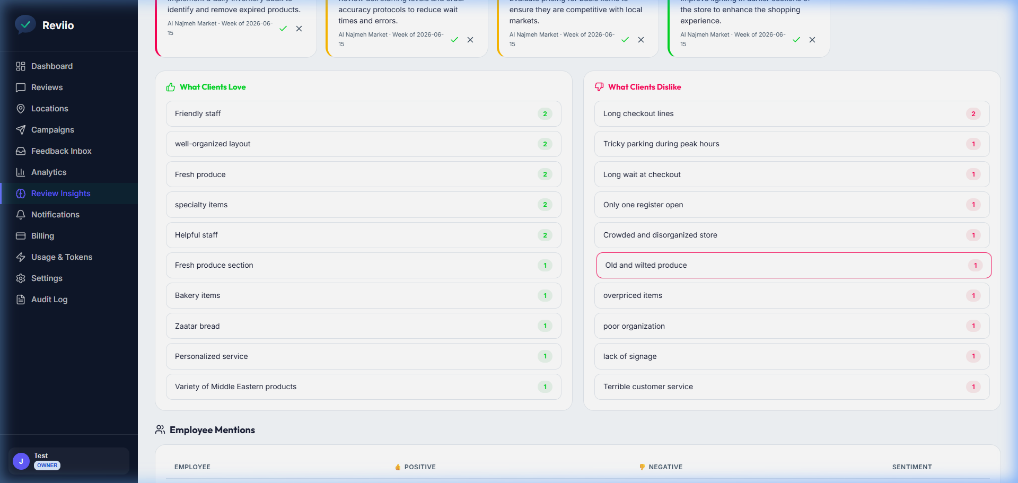Navigate to Campaigns
Viewport: 1018px width, 483px height.
[x=69, y=130]
